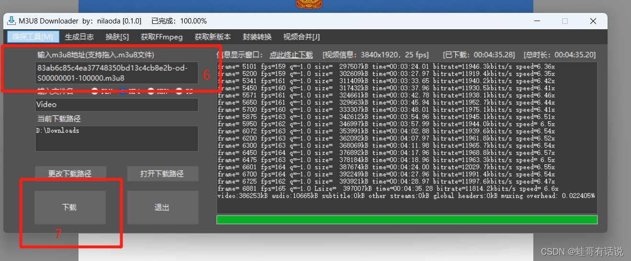Click the log line starting frame= 5200
The width and height of the screenshot is (631, 261).
386,74
